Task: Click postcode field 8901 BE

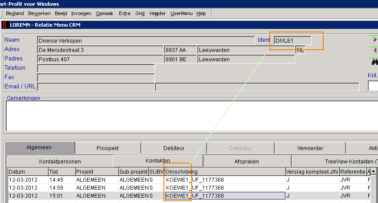Action: [180, 59]
